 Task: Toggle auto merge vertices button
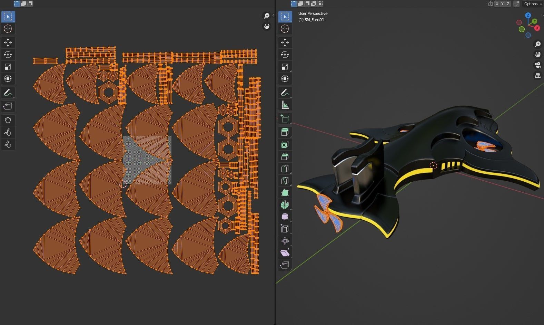point(516,4)
